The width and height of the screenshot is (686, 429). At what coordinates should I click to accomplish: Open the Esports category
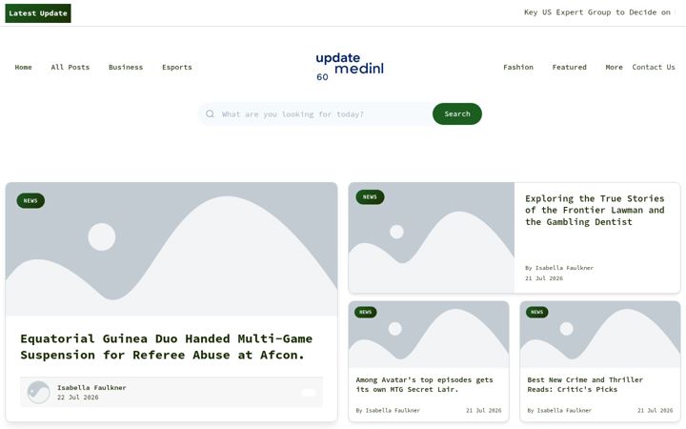177,67
